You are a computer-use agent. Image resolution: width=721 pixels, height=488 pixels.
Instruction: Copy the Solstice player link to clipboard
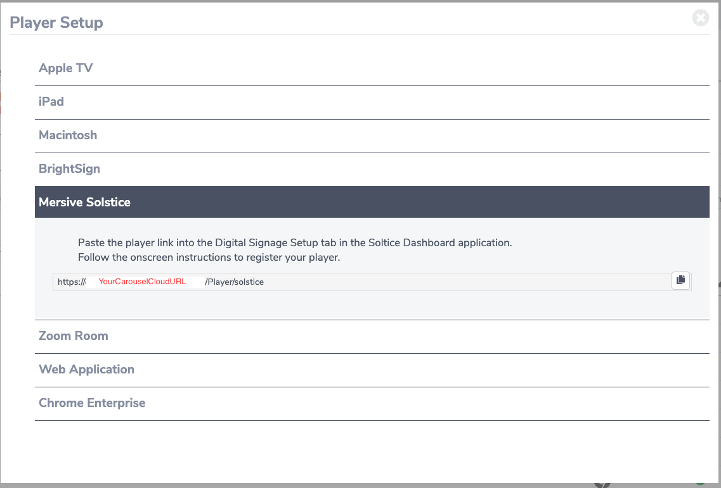680,280
